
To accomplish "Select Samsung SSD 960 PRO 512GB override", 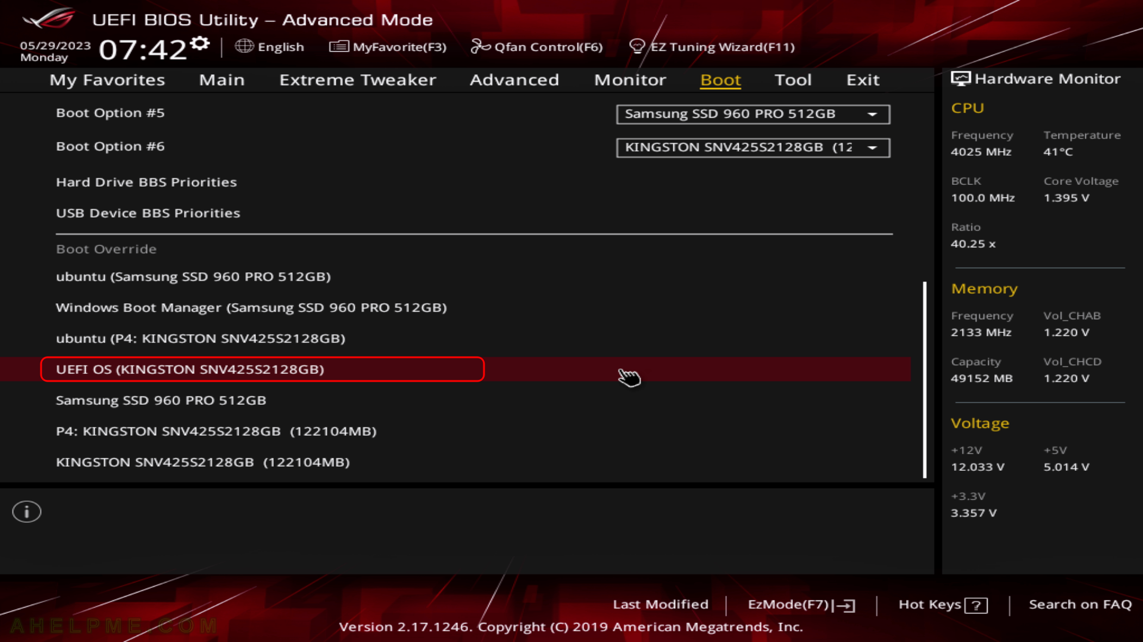I will pos(161,400).
